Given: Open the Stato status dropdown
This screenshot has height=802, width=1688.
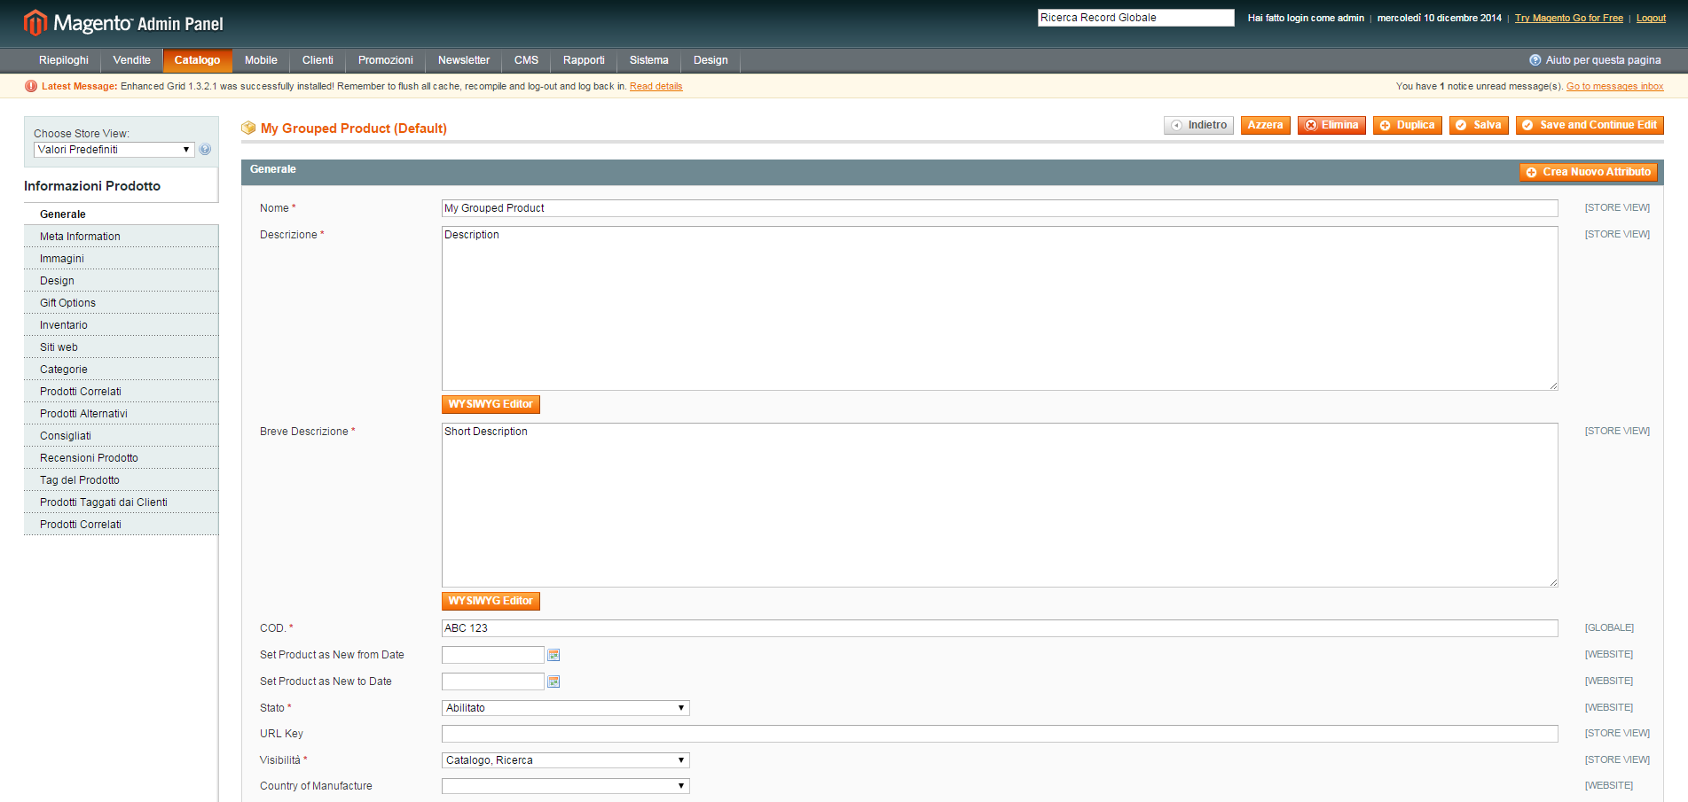Looking at the screenshot, I should (x=565, y=708).
